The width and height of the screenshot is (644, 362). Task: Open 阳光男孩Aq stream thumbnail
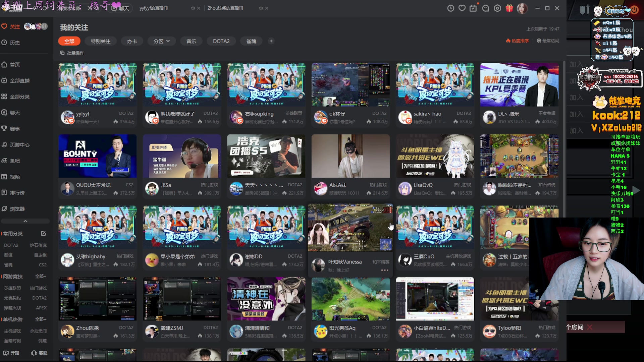point(351,299)
